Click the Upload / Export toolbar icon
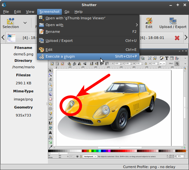 tap(173, 21)
